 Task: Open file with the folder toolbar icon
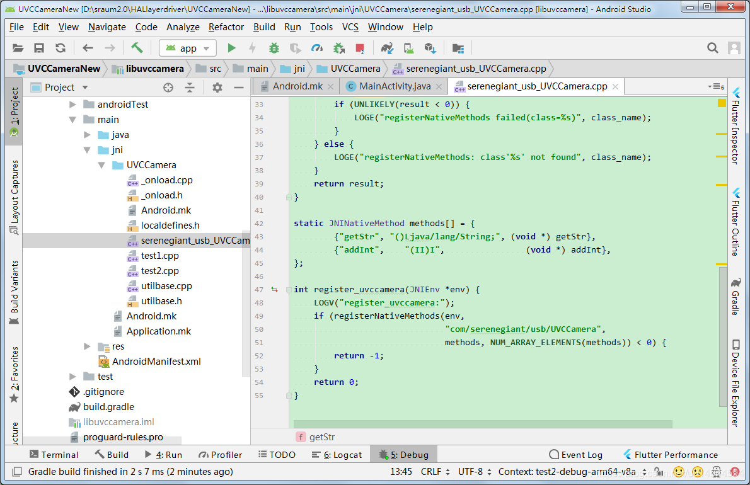click(x=18, y=48)
